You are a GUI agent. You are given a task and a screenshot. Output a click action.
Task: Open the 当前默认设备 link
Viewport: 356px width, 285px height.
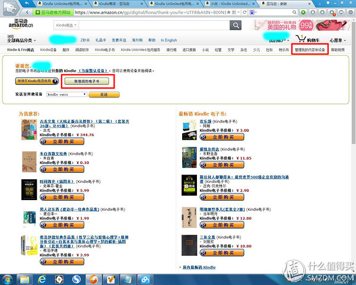pyautogui.click(x=93, y=71)
